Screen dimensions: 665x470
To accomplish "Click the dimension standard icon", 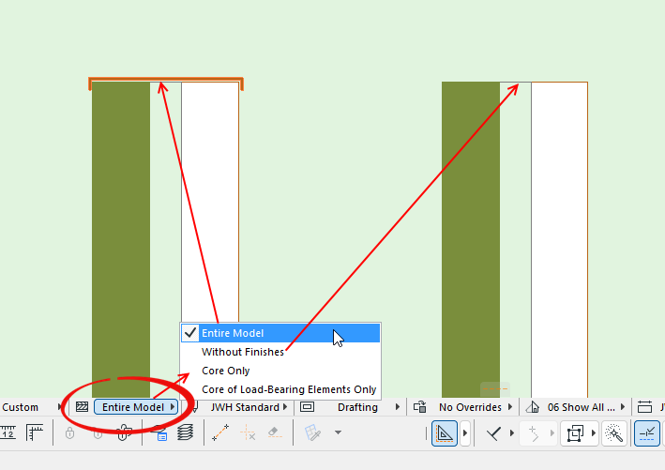I will pyautogui.click(x=644, y=407).
